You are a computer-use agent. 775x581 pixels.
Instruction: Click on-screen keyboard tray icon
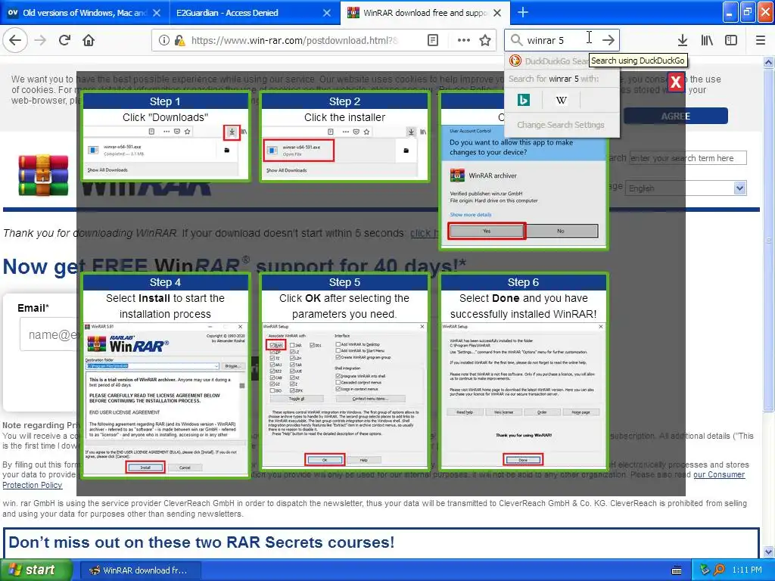point(677,570)
